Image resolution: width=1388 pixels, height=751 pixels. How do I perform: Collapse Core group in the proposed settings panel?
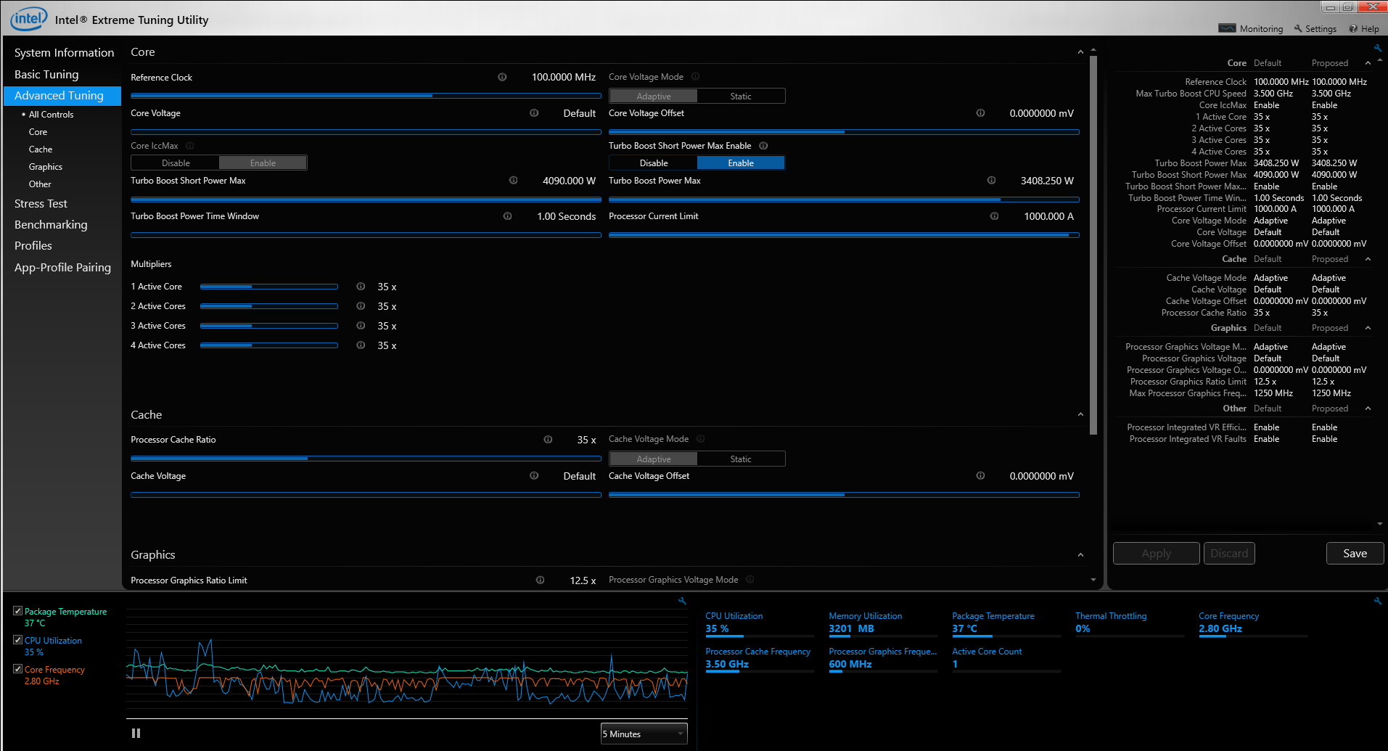pyautogui.click(x=1368, y=63)
